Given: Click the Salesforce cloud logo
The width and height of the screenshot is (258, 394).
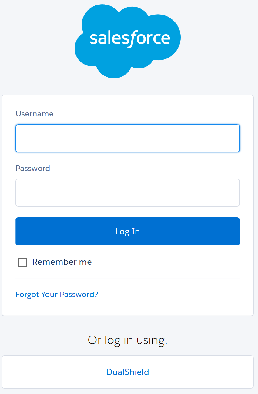Looking at the screenshot, I should (127, 41).
